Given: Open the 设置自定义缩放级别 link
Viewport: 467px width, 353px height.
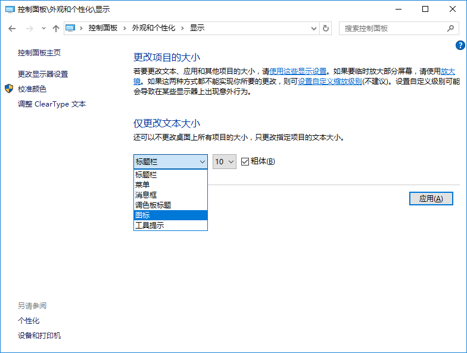Looking at the screenshot, I should [329, 82].
